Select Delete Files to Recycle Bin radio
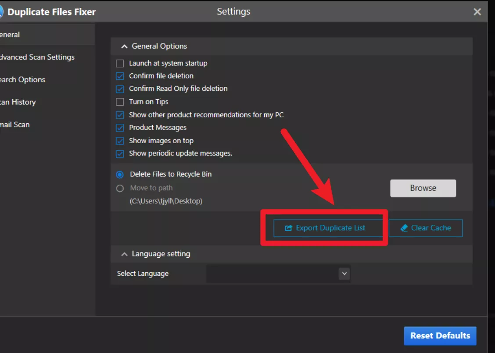495x353 pixels. pyautogui.click(x=120, y=175)
